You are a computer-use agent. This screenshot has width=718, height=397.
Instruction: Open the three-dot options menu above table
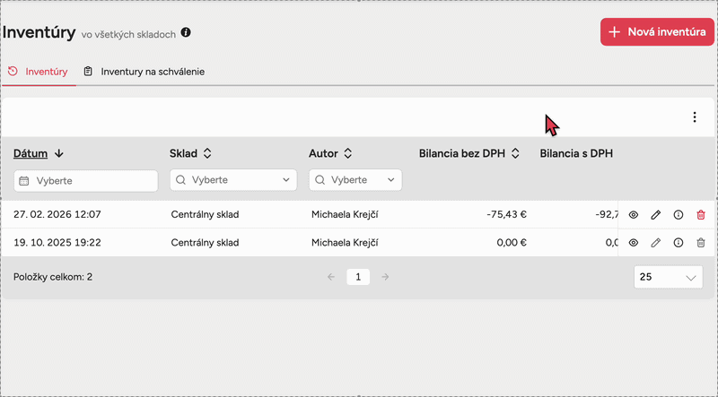[x=694, y=117]
